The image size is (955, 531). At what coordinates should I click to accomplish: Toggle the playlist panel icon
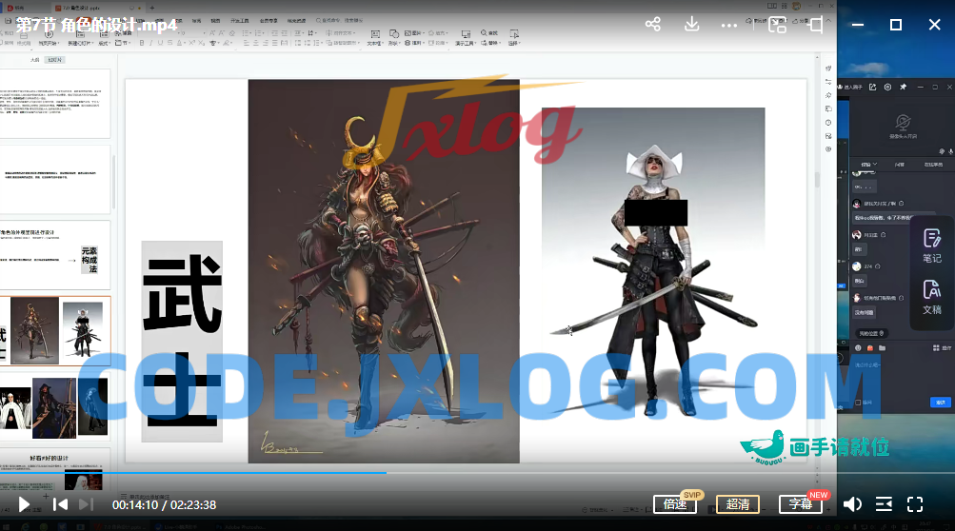click(885, 504)
